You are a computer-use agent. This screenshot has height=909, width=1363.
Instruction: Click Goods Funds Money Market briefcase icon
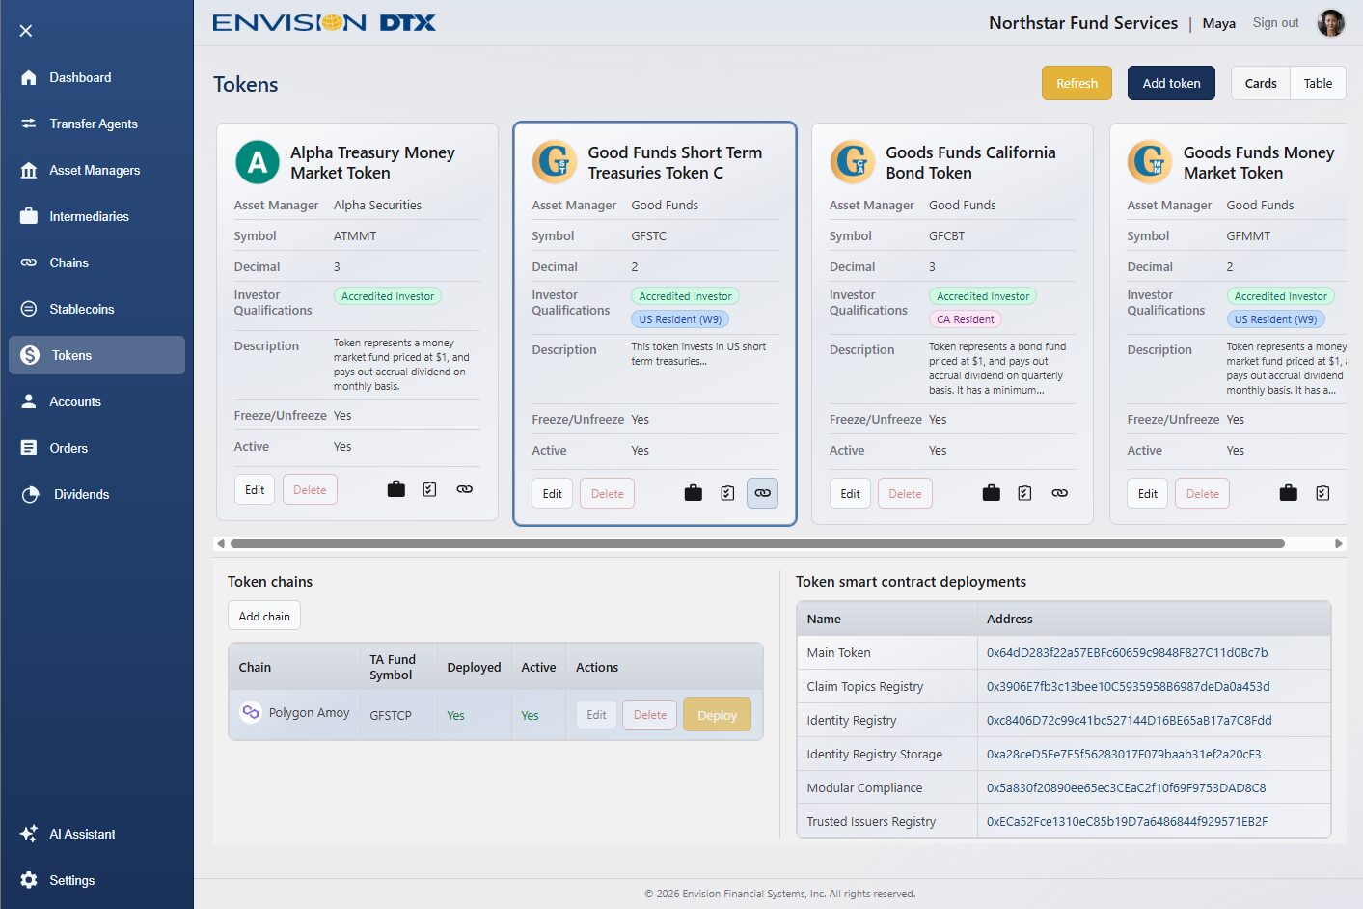(x=1289, y=493)
